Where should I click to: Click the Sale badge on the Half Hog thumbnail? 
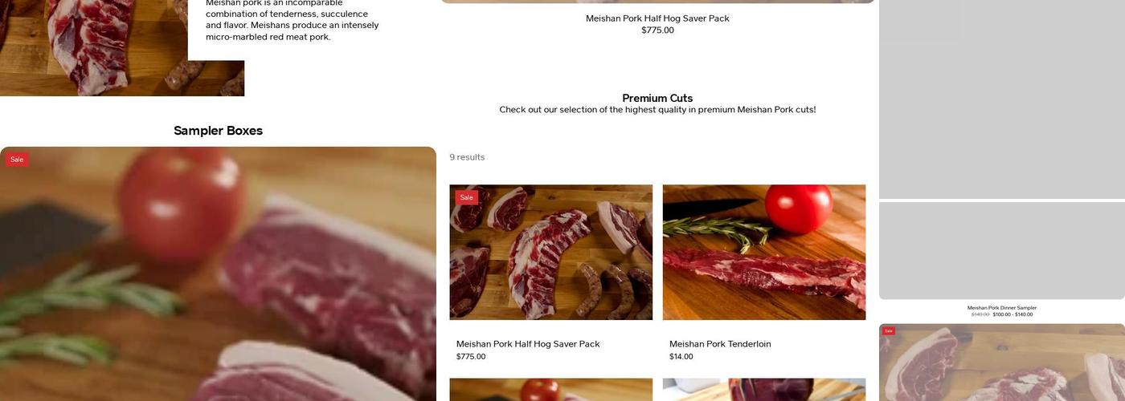466,197
